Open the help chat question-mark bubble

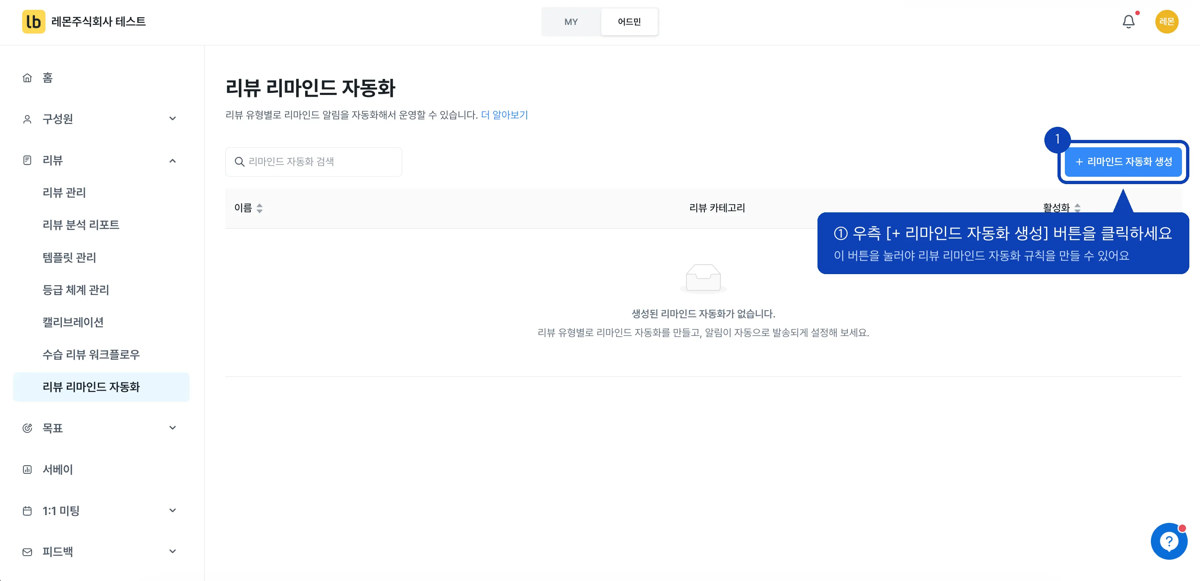[x=1169, y=541]
